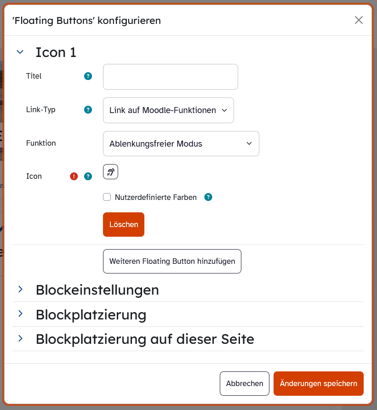
Task: Click the Abbrechen button
Action: 245,383
